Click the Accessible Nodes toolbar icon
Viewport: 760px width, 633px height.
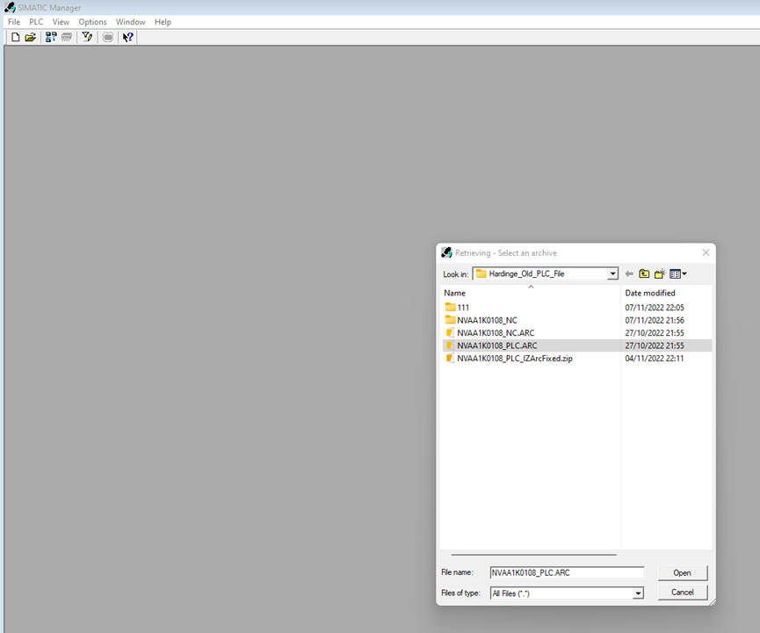pyautogui.click(x=51, y=37)
